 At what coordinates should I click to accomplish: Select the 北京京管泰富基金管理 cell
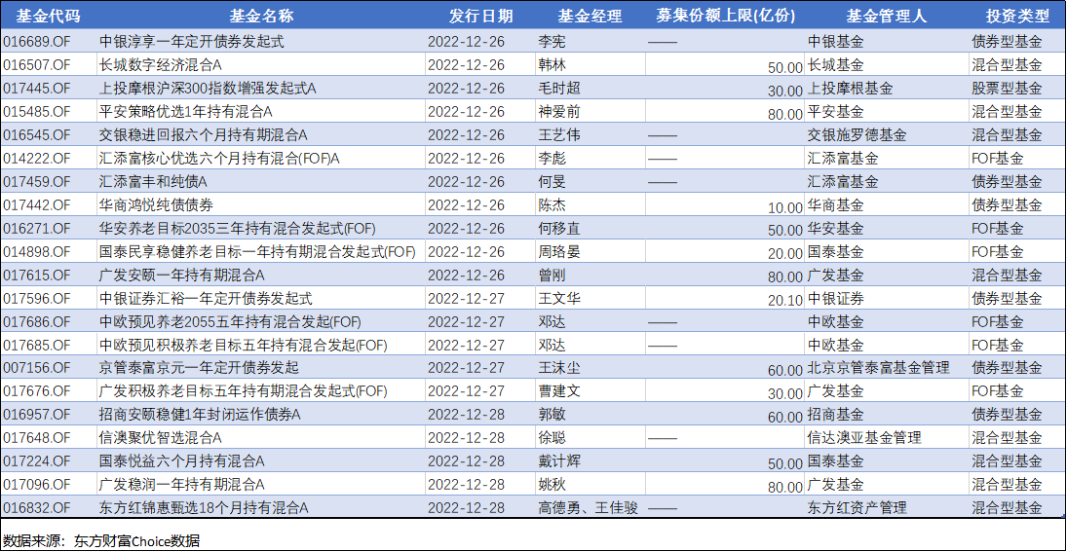tap(878, 368)
